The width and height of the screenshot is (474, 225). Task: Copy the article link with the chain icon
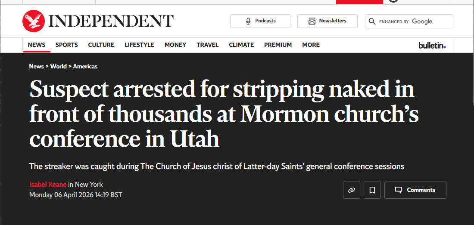pos(351,190)
